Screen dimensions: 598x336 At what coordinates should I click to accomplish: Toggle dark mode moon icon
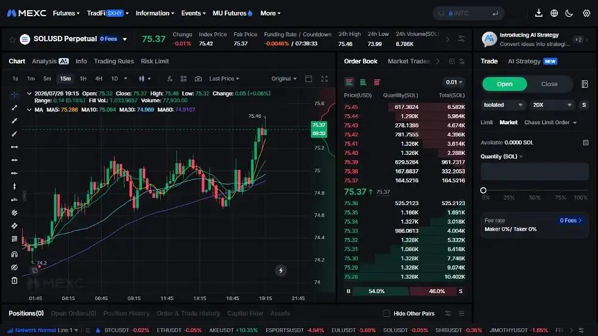click(x=569, y=13)
